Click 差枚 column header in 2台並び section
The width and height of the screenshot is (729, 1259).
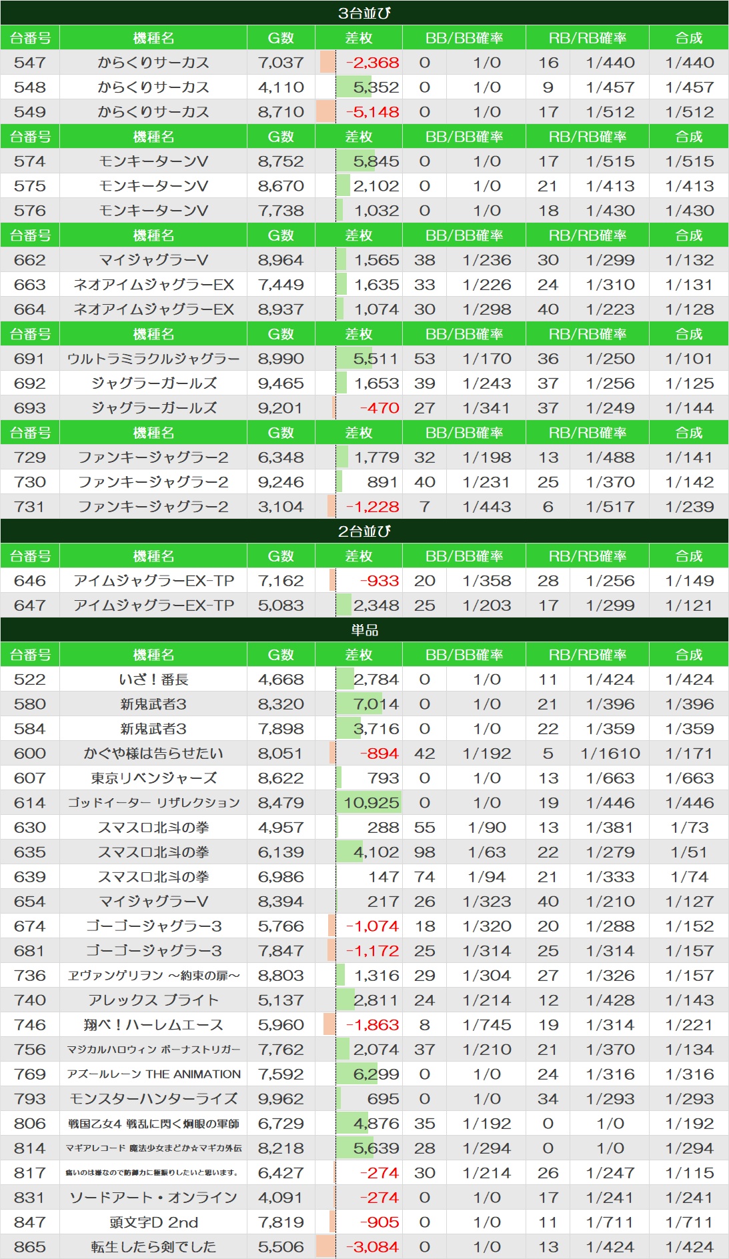(x=359, y=556)
